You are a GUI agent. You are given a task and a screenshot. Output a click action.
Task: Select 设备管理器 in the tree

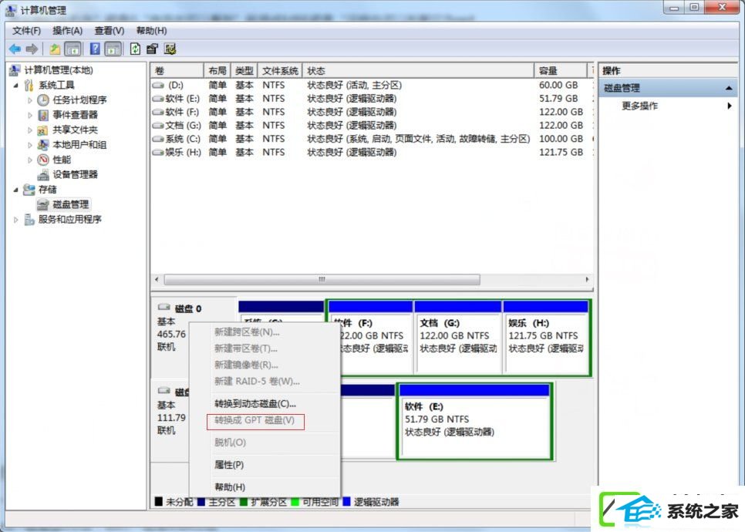coord(75,174)
